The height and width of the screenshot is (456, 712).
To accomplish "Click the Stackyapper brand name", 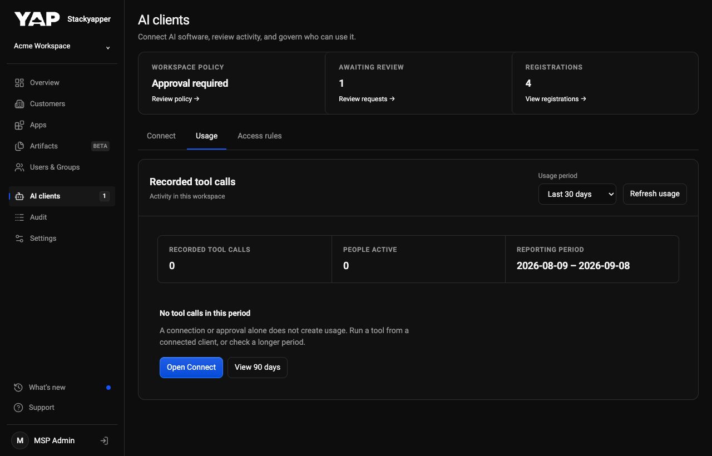I will (89, 19).
